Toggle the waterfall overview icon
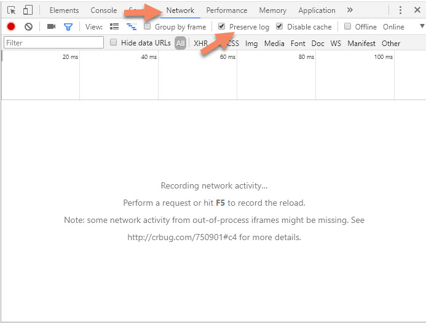This screenshot has height=323, width=426. coord(131,27)
